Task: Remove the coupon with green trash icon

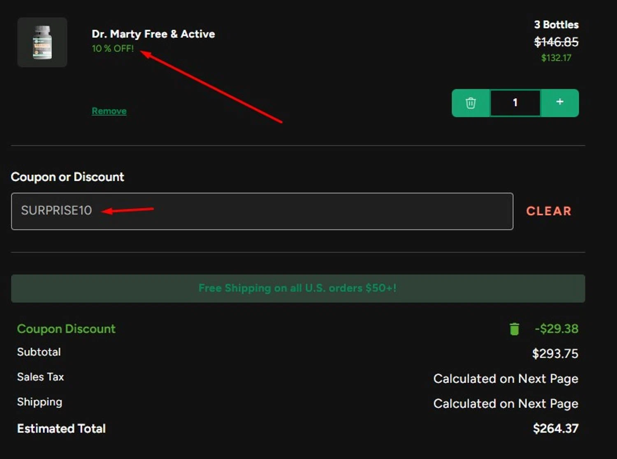Action: pos(514,329)
